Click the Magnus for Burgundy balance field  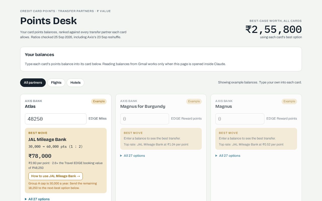[145, 119]
